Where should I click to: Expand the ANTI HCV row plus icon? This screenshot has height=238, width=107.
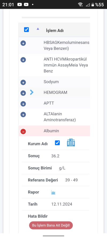(23, 60)
